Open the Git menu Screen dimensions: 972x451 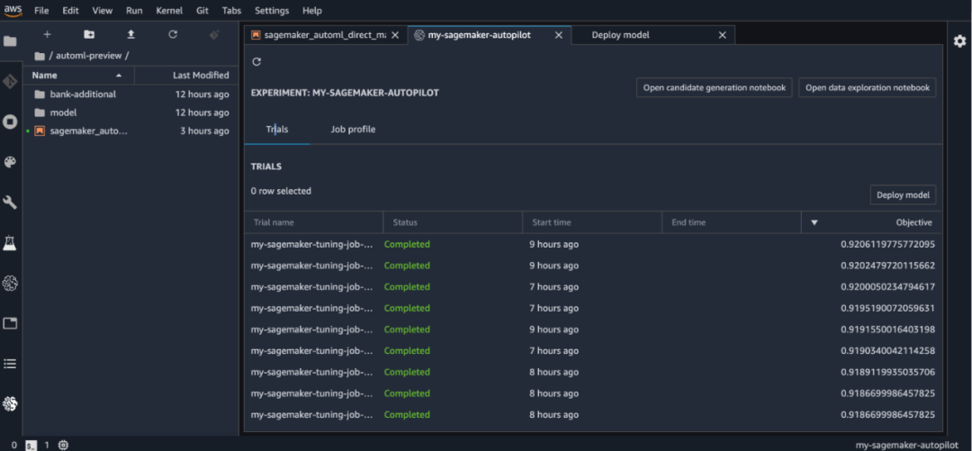pyautogui.click(x=204, y=11)
